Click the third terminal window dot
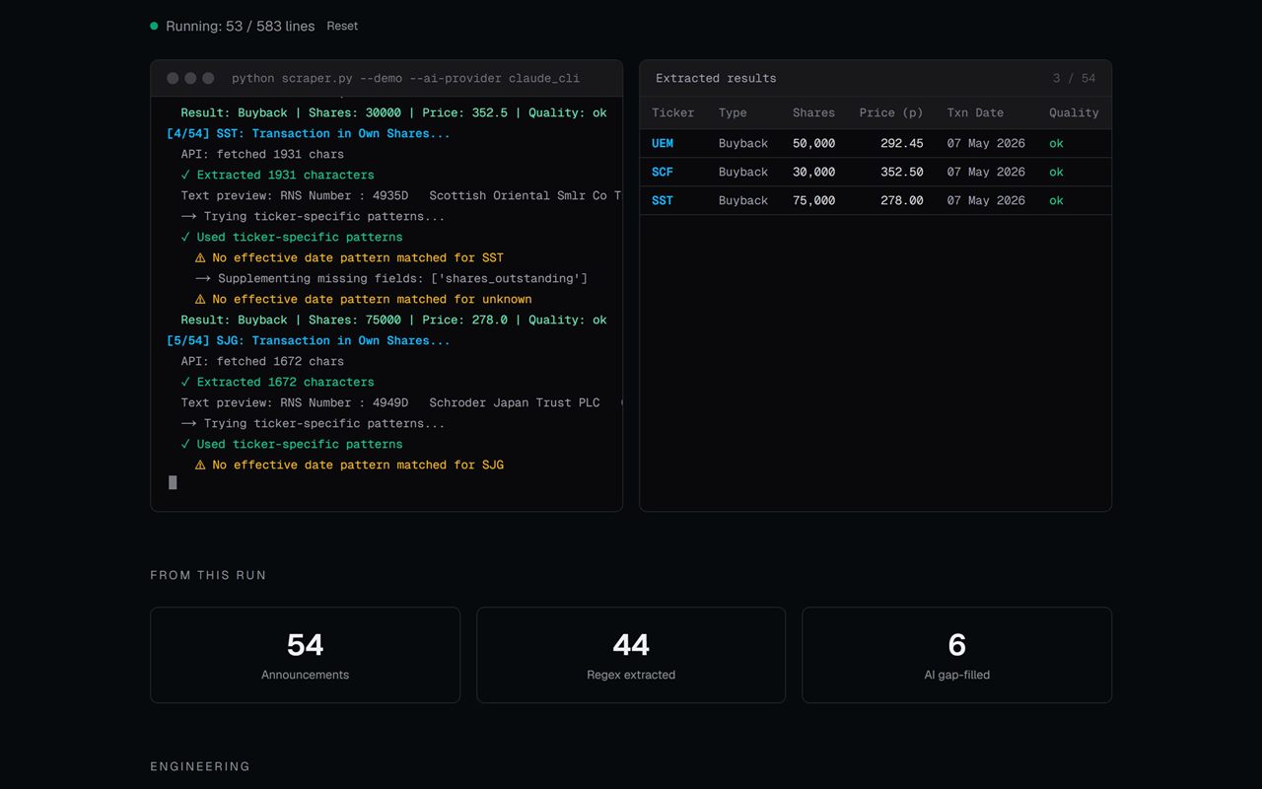Image resolution: width=1262 pixels, height=789 pixels. click(208, 78)
